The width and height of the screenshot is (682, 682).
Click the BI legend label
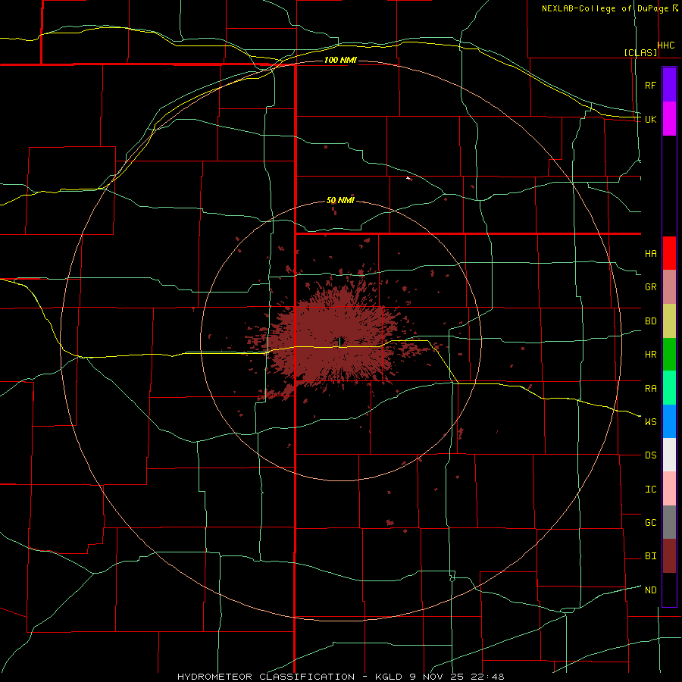point(650,556)
